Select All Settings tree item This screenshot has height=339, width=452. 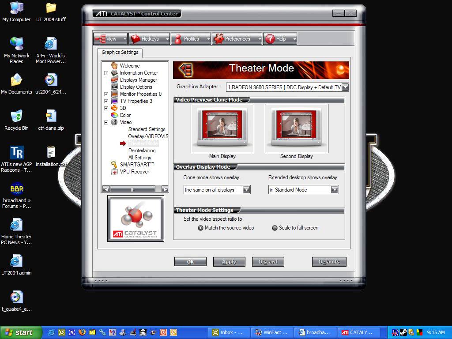coord(140,158)
